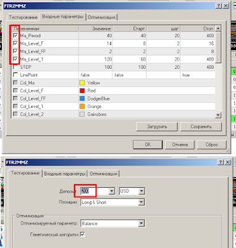236x248 pixels.
Task: Uncheck the Ma_Level_F variable checkbox
Action: click(16, 43)
